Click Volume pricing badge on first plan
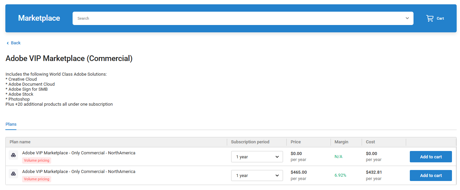This screenshot has width=460, height=190. pyautogui.click(x=37, y=160)
